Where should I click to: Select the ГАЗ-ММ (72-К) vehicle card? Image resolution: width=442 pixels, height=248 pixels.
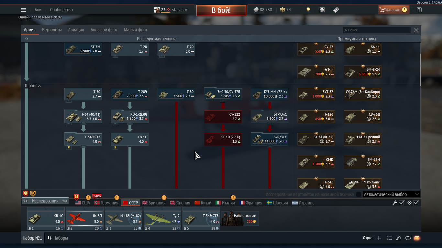point(270,94)
